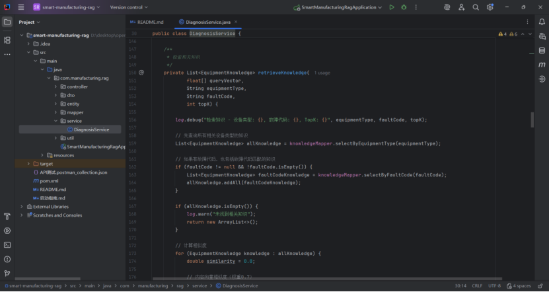Open Database tool window
The image size is (549, 292).
[x=542, y=50]
